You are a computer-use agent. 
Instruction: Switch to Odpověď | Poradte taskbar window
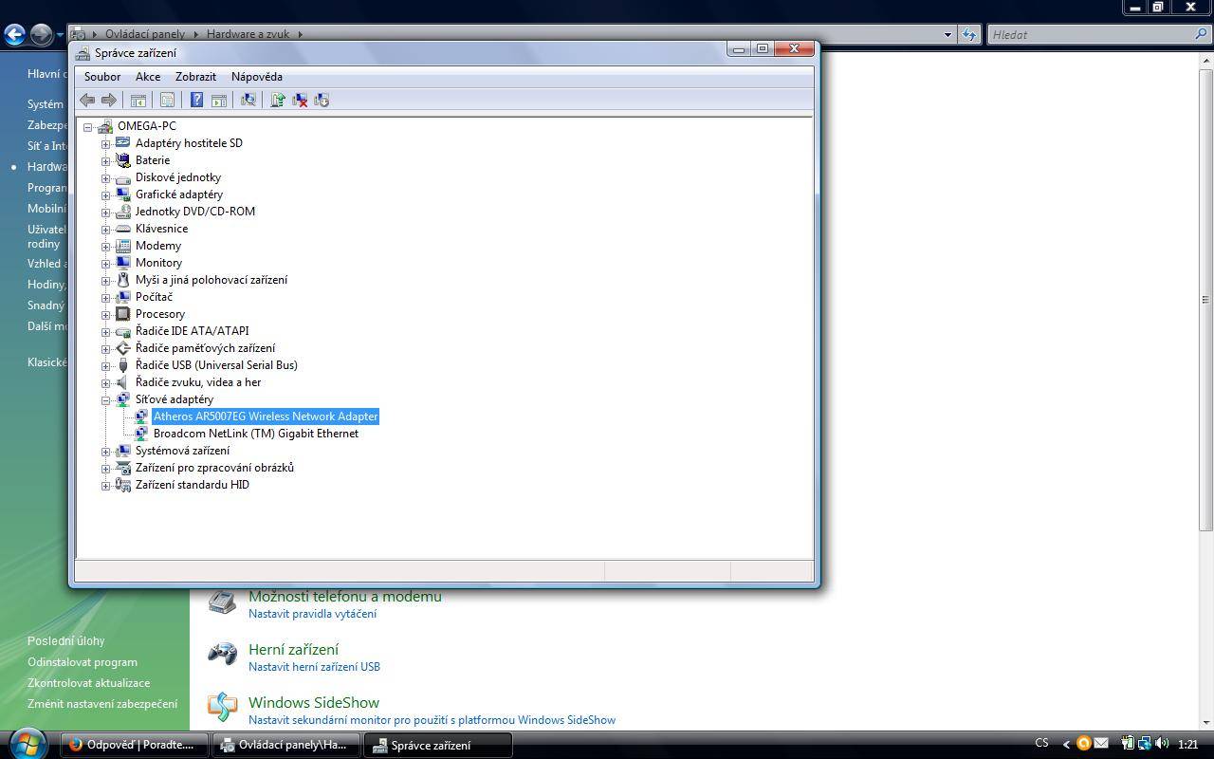click(136, 745)
